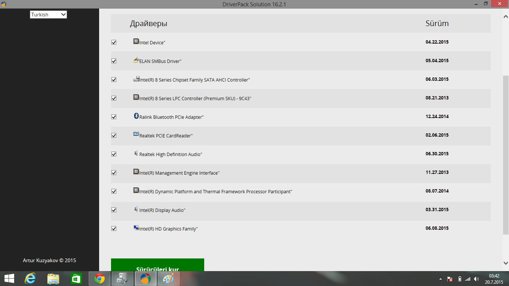Click the version date 11.27.2013
Image resolution: width=509 pixels, height=286 pixels.
pos(437,172)
